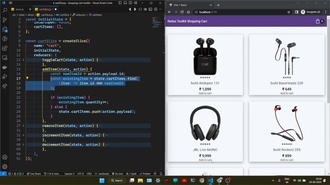Open the Source Control view in VS Code
The width and height of the screenshot is (330, 185).
(x=5, y=20)
